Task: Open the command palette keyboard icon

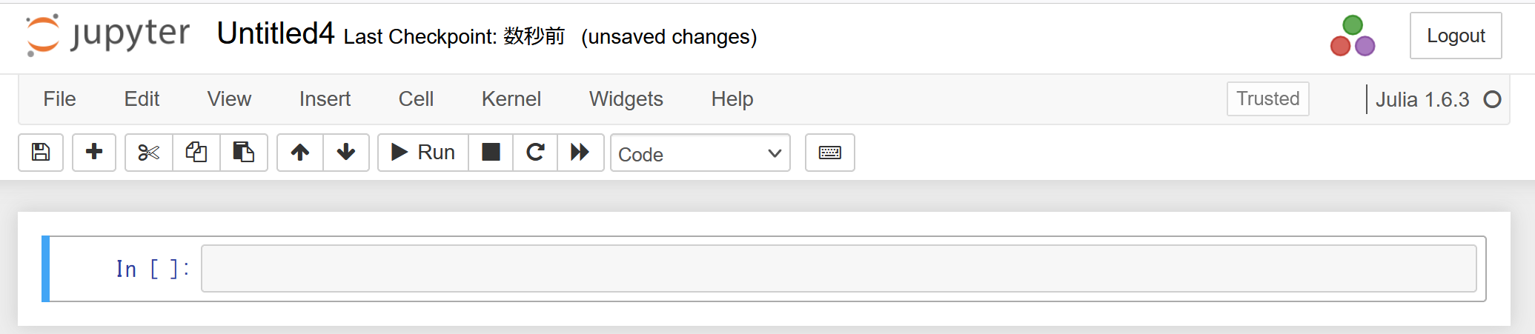Action: click(829, 153)
